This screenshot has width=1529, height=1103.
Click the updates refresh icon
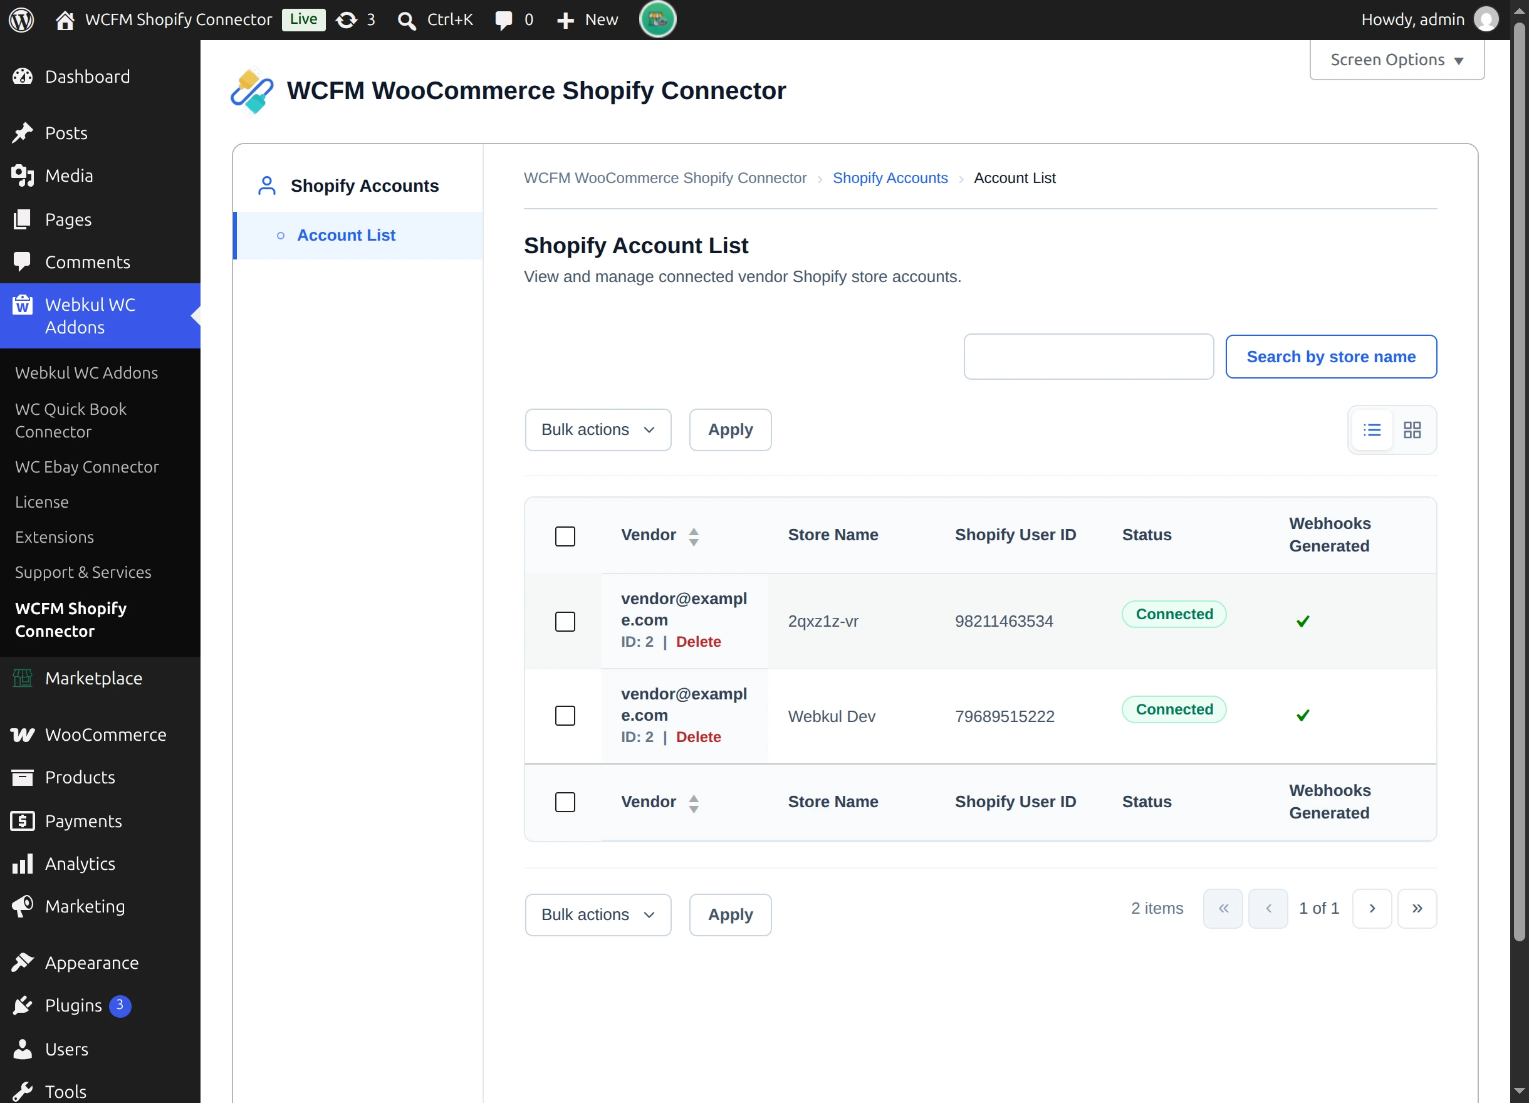(x=347, y=20)
